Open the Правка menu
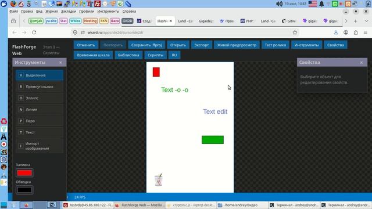Screen dimensions: 372x209 (27, 11)
